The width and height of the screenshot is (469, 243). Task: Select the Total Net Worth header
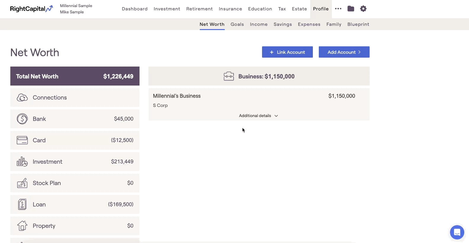75,76
